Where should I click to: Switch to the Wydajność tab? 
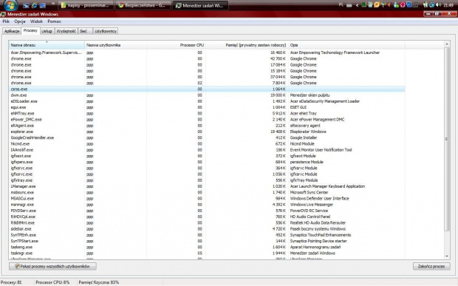point(66,31)
